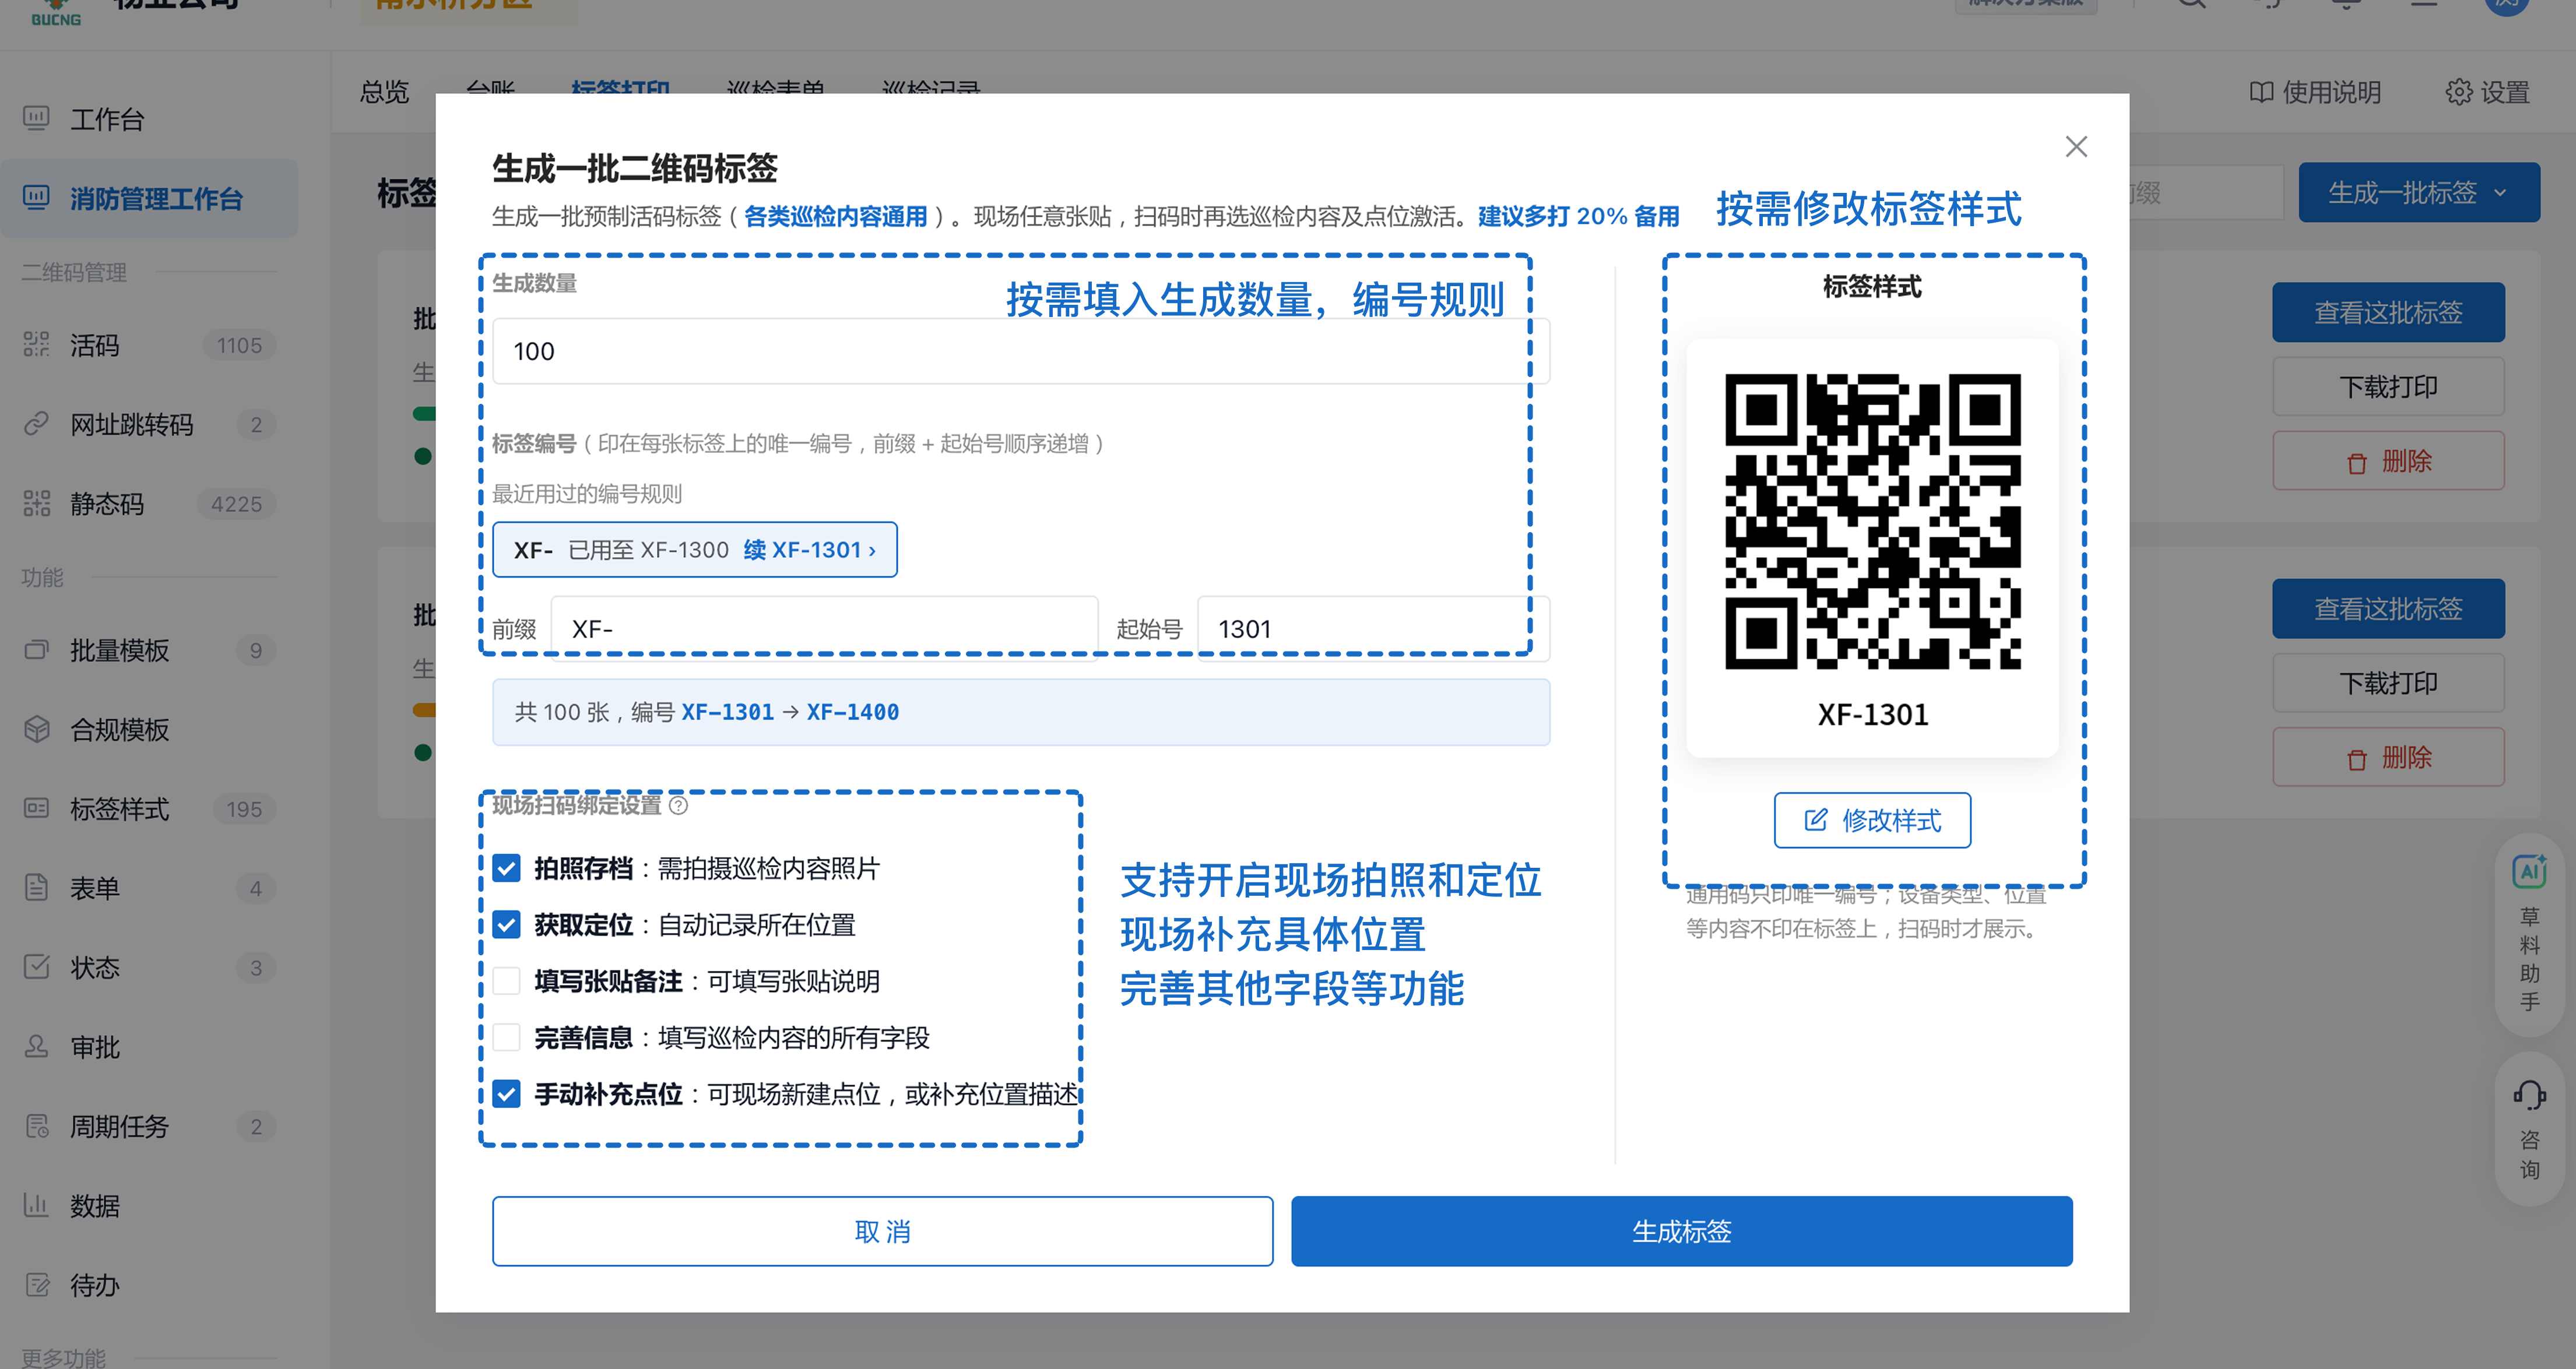Click the 前缀 input field

click(x=824, y=629)
